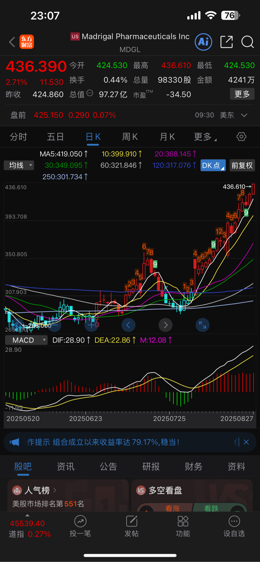Tap the Madrigal Pharmaceuticals Inc title
The image size is (260, 562).
coord(135,37)
